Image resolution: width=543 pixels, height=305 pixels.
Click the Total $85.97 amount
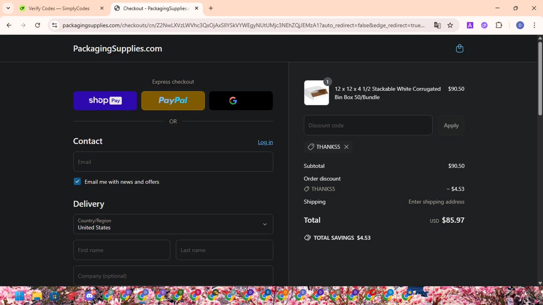[453, 220]
